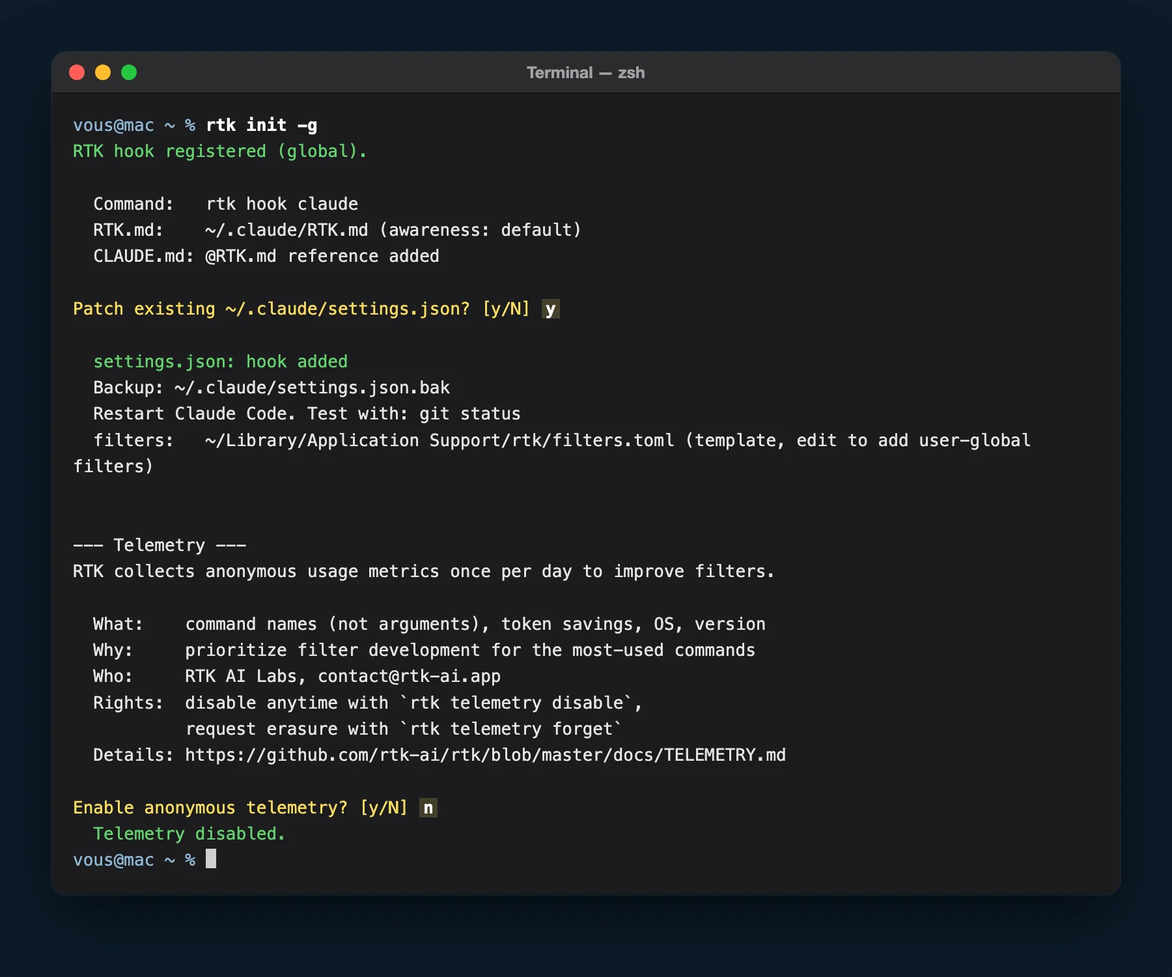Close the Terminal window with red button
This screenshot has height=977, width=1172.
point(77,72)
